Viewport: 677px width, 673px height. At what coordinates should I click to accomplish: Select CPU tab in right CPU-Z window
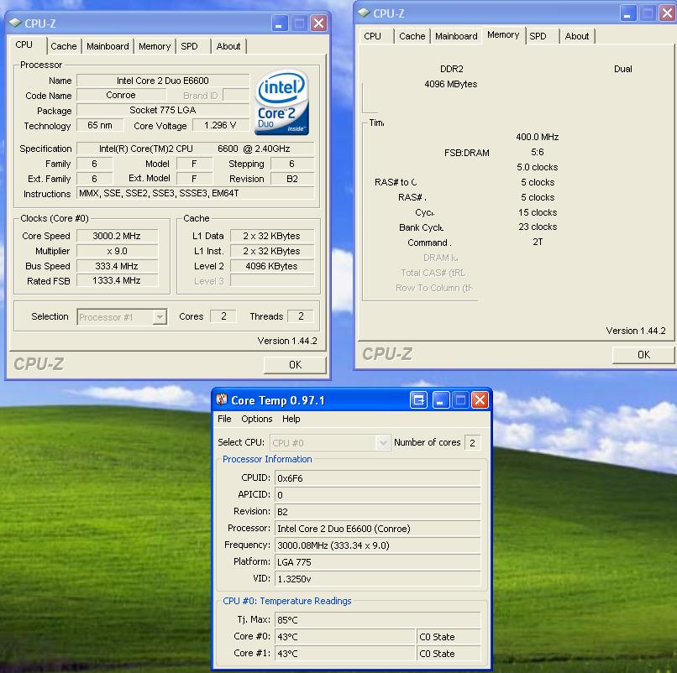(x=372, y=36)
